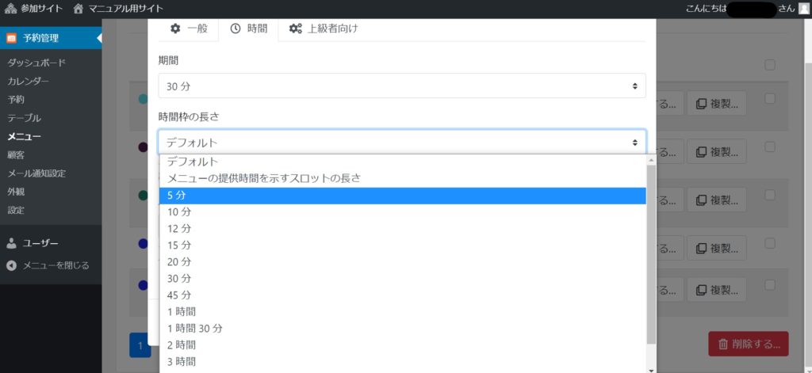Image resolution: width=812 pixels, height=373 pixels.
Task: Tick the second checkbox in the right column
Action: pos(770,99)
